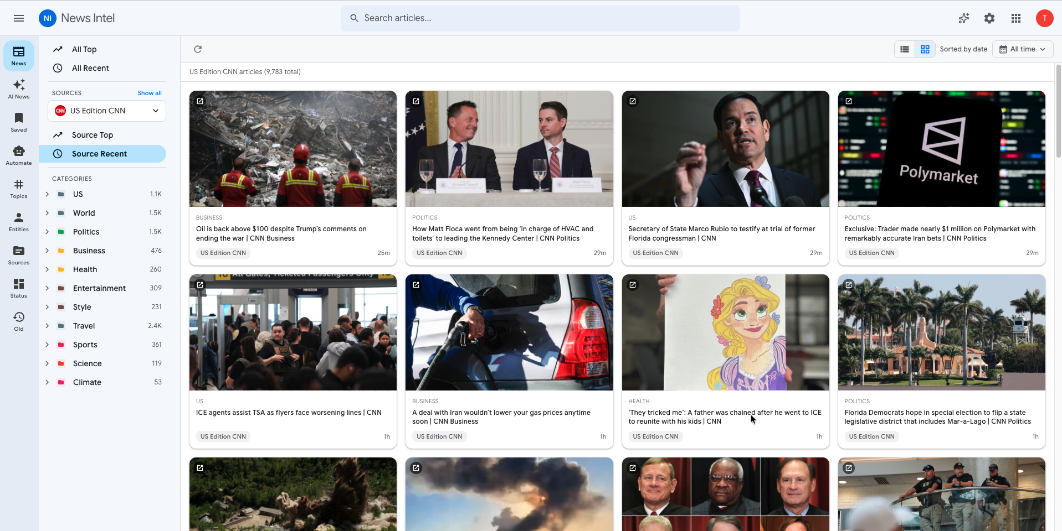Open the Sources sidebar section
Viewport: 1062px width, 531px height.
pos(19,255)
